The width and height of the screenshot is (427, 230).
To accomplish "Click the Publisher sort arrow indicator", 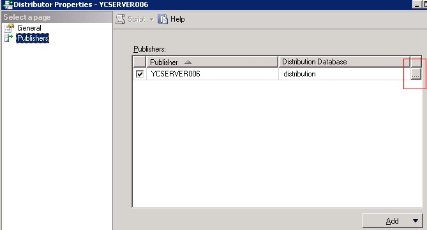I will point(188,62).
